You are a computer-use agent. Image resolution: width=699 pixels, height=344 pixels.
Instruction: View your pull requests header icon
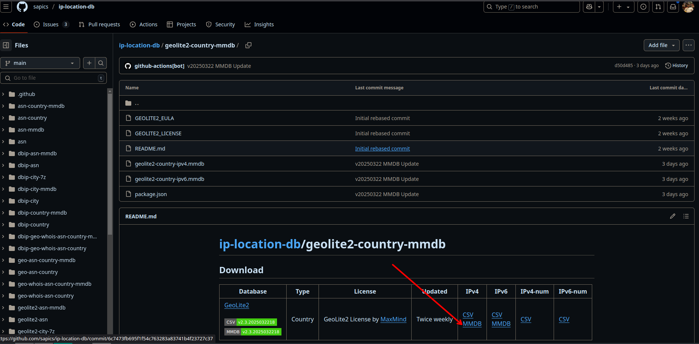tap(658, 7)
